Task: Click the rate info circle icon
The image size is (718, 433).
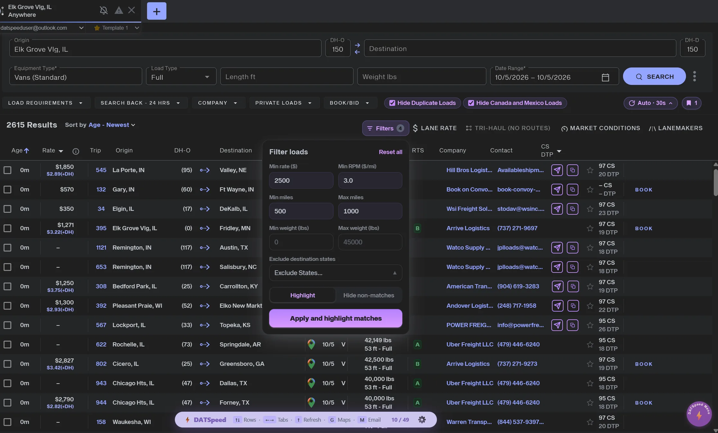Action: point(76,151)
